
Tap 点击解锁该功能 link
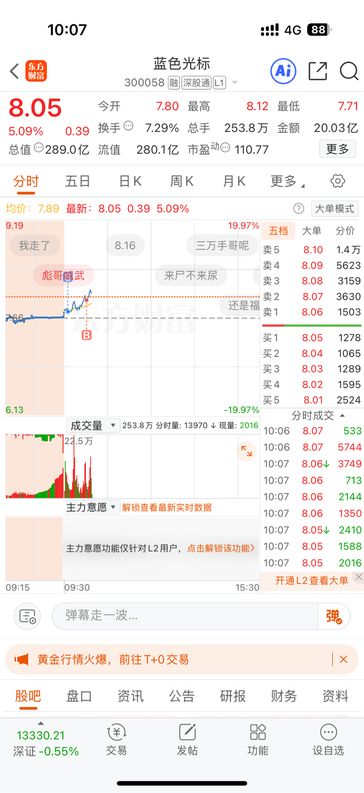(x=221, y=548)
